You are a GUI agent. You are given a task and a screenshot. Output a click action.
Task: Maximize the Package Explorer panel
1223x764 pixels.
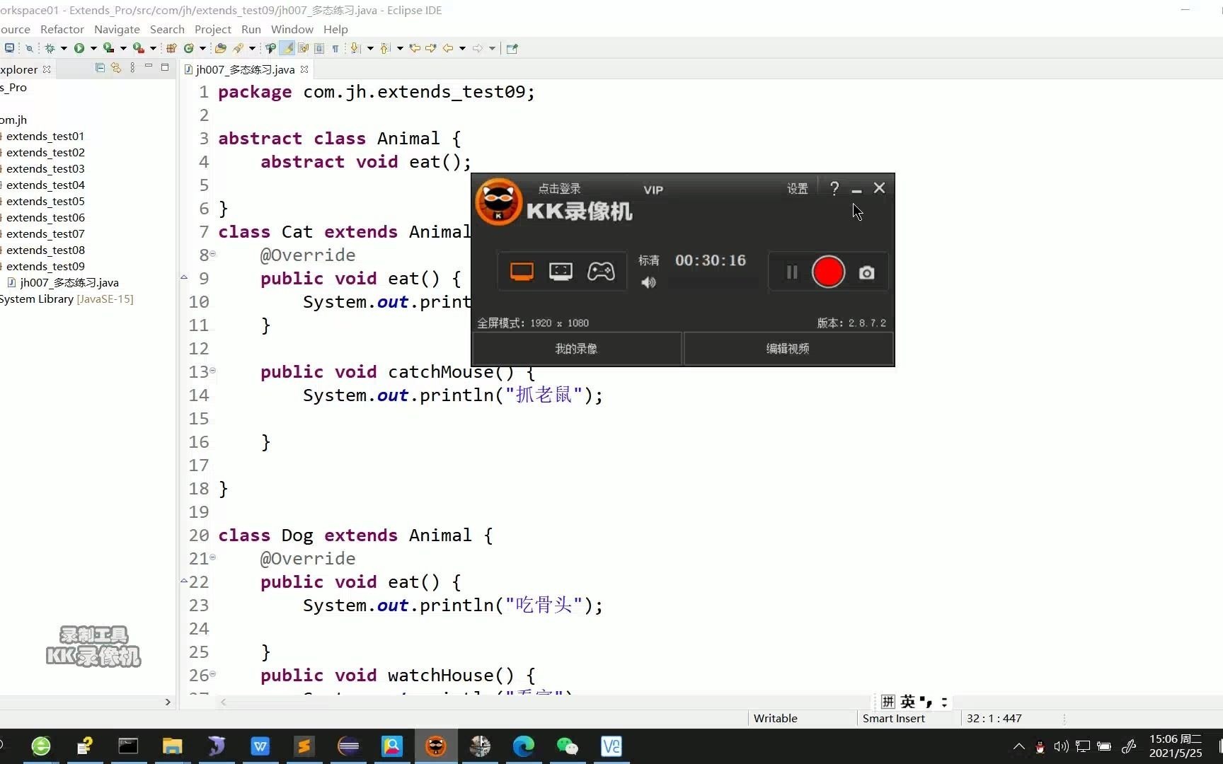point(165,67)
